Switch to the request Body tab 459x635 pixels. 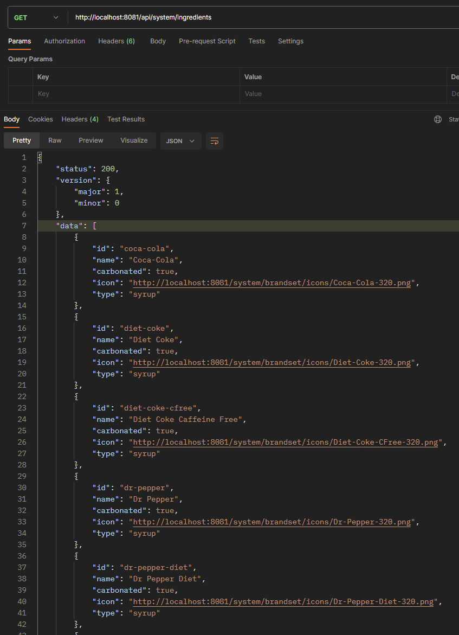coord(158,41)
